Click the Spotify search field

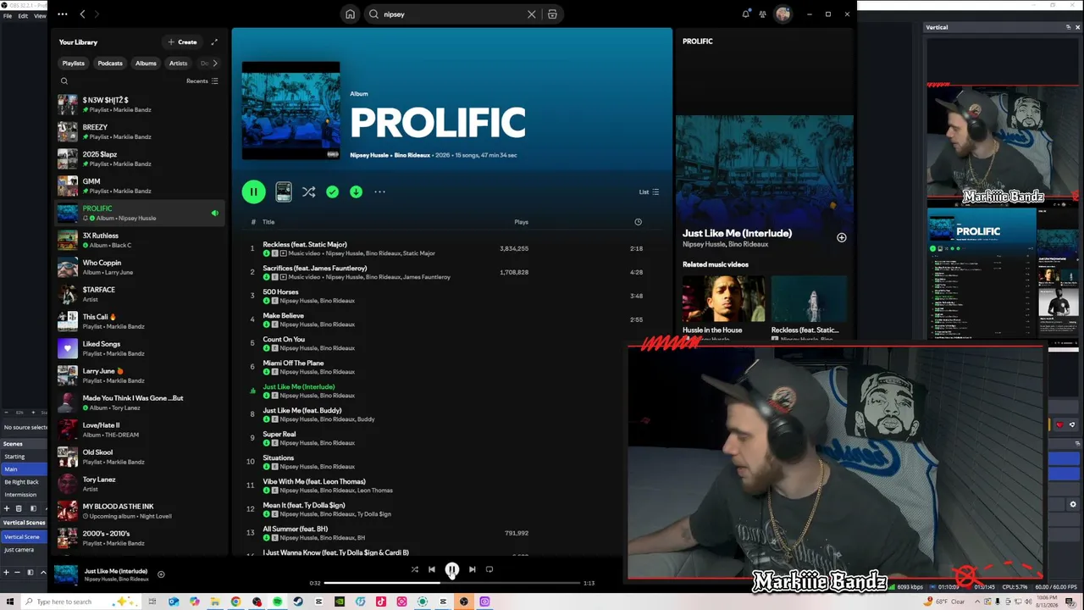pos(453,14)
